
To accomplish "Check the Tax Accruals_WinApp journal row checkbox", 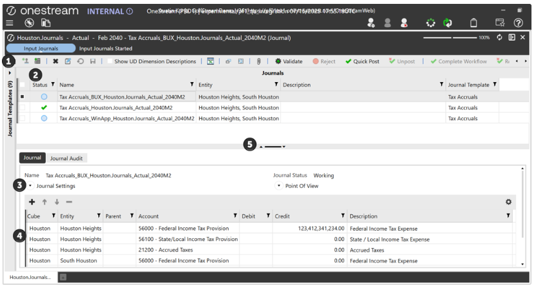I will 23,118.
